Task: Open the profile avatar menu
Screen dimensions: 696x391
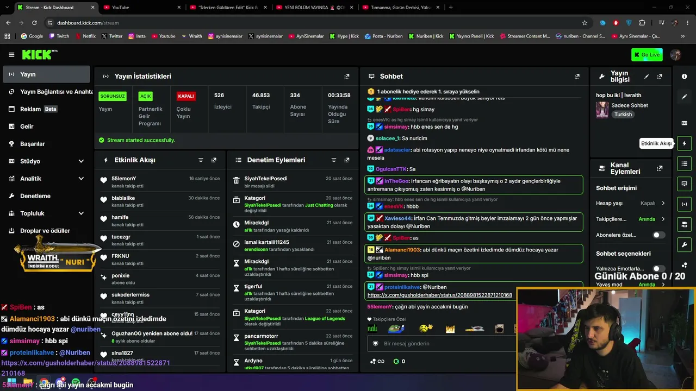Action: [676, 55]
